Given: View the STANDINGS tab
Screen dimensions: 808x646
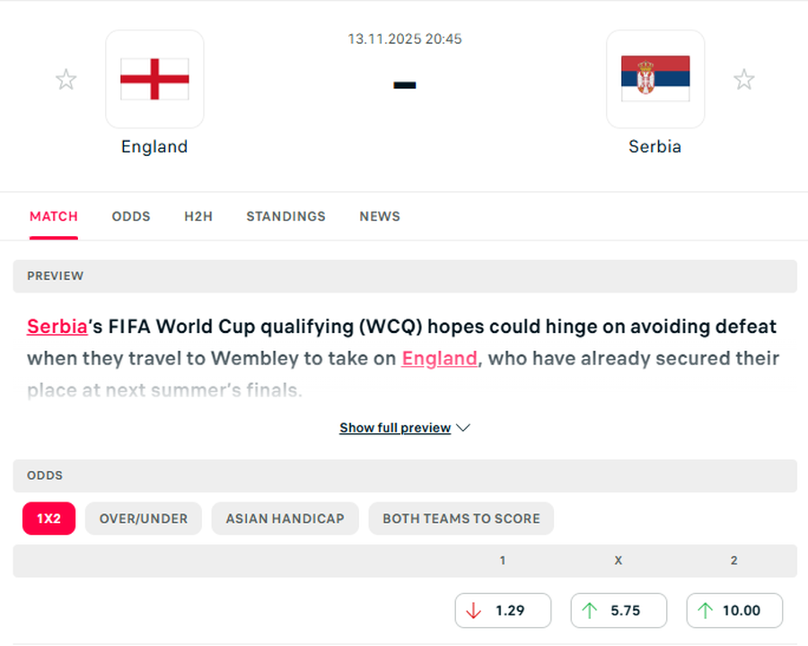Looking at the screenshot, I should (x=285, y=216).
